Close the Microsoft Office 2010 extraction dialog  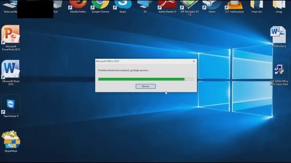tap(194, 61)
